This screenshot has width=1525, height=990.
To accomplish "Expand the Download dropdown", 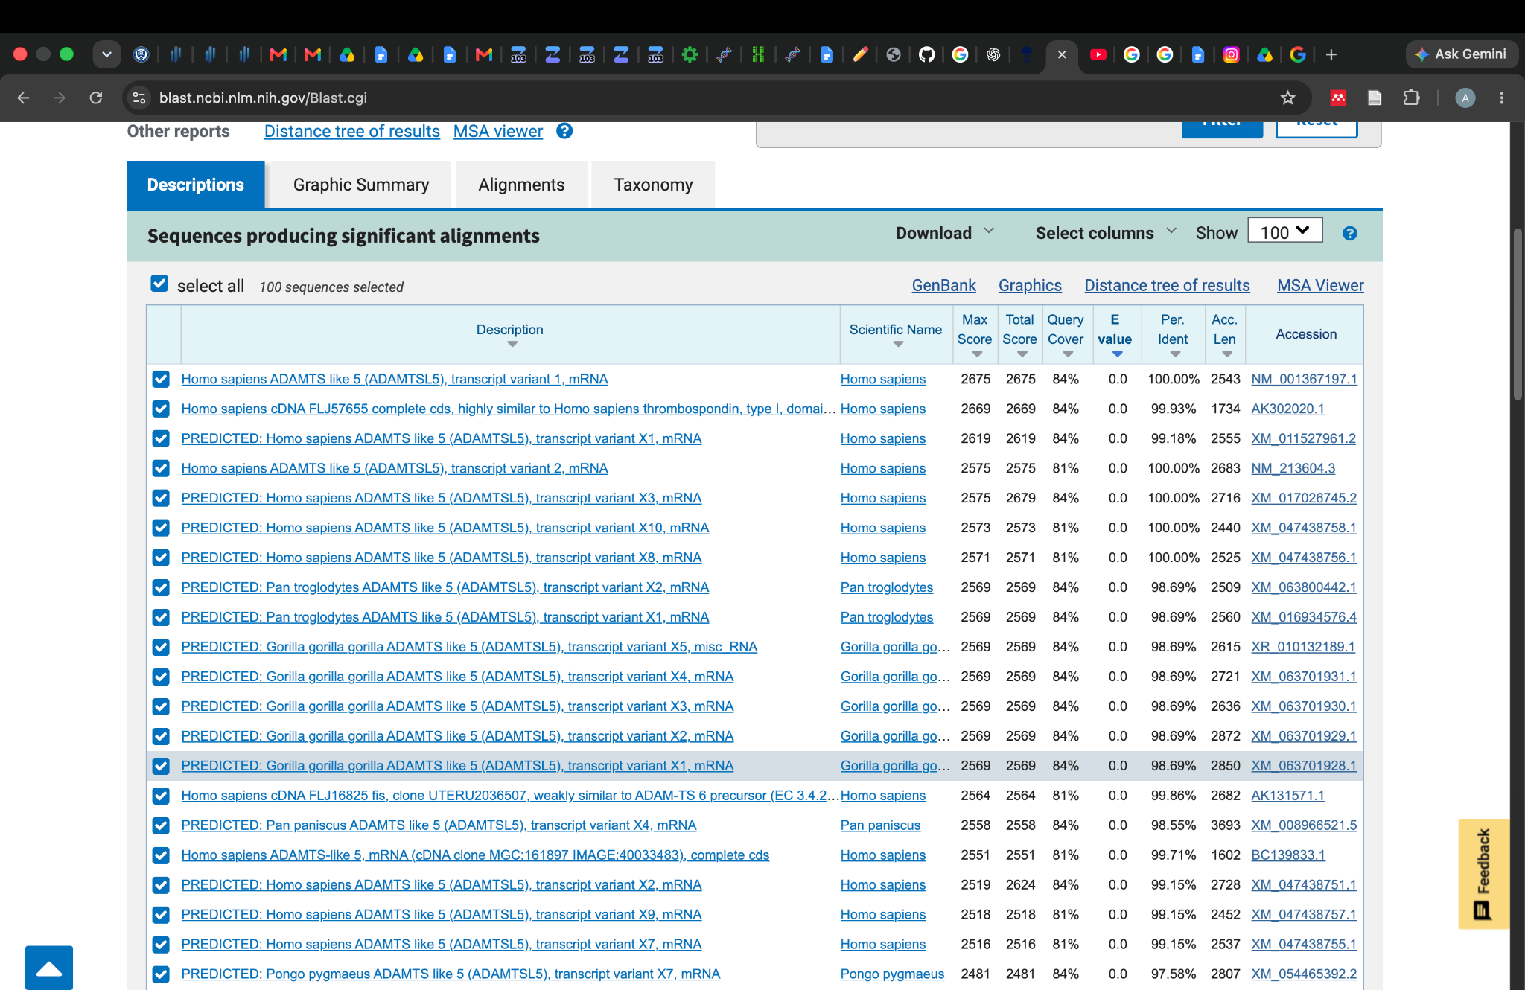I will (944, 233).
